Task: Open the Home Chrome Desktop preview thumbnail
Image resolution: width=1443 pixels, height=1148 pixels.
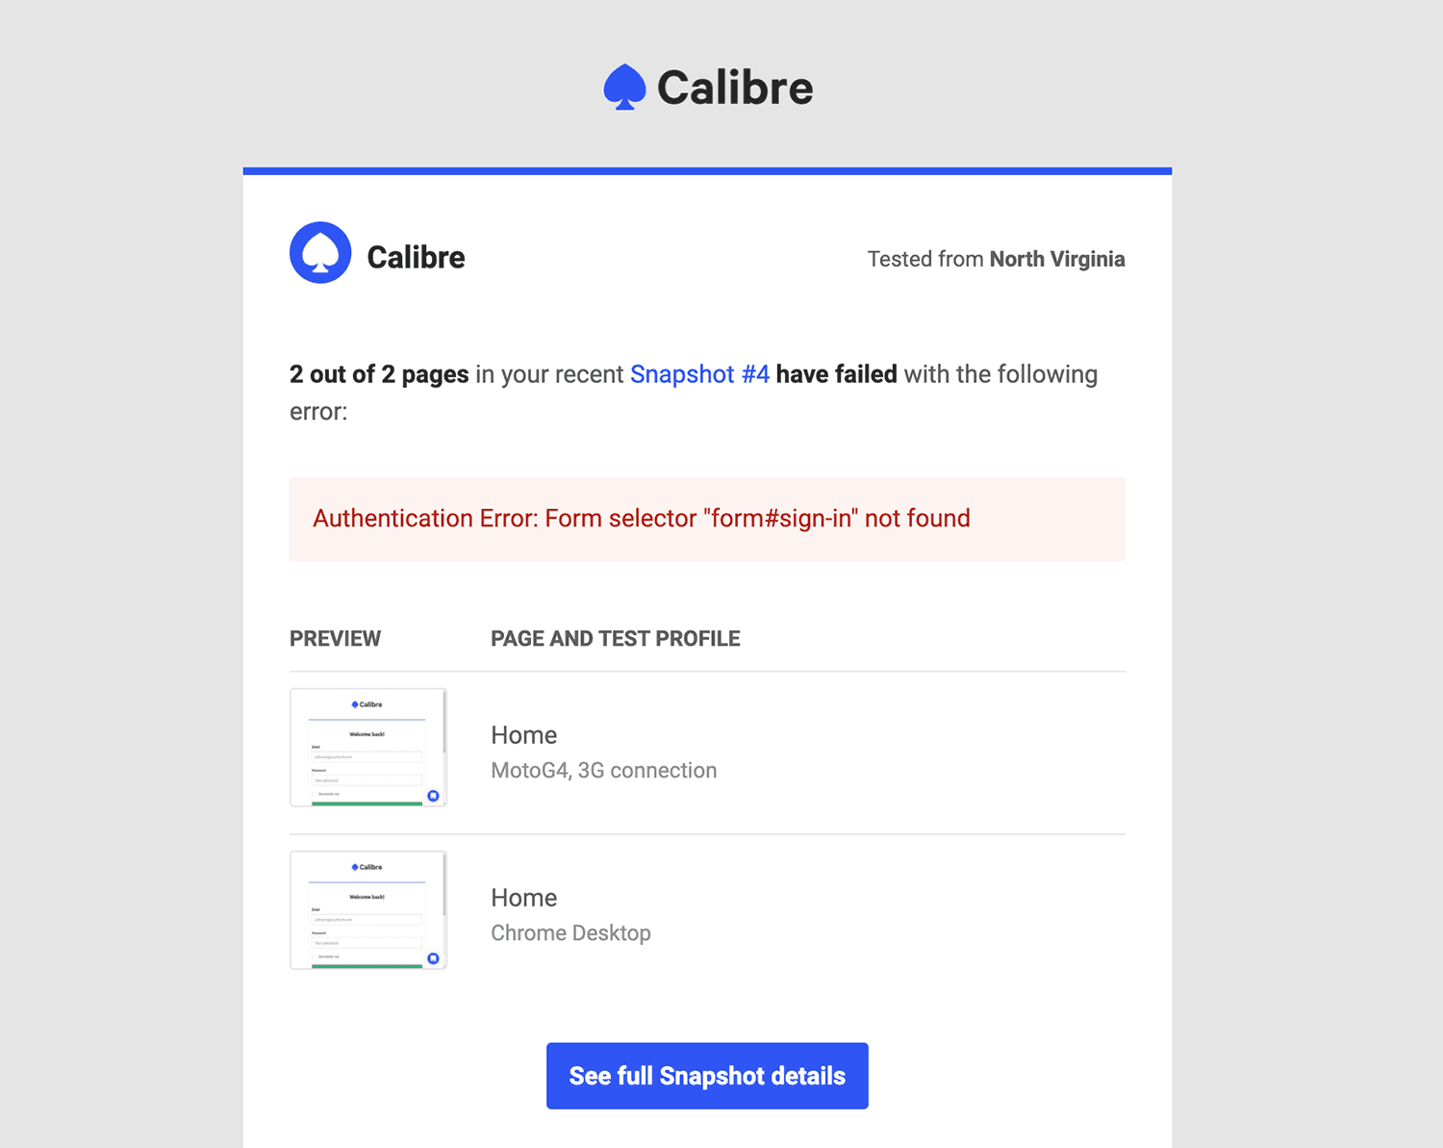Action: [368, 909]
